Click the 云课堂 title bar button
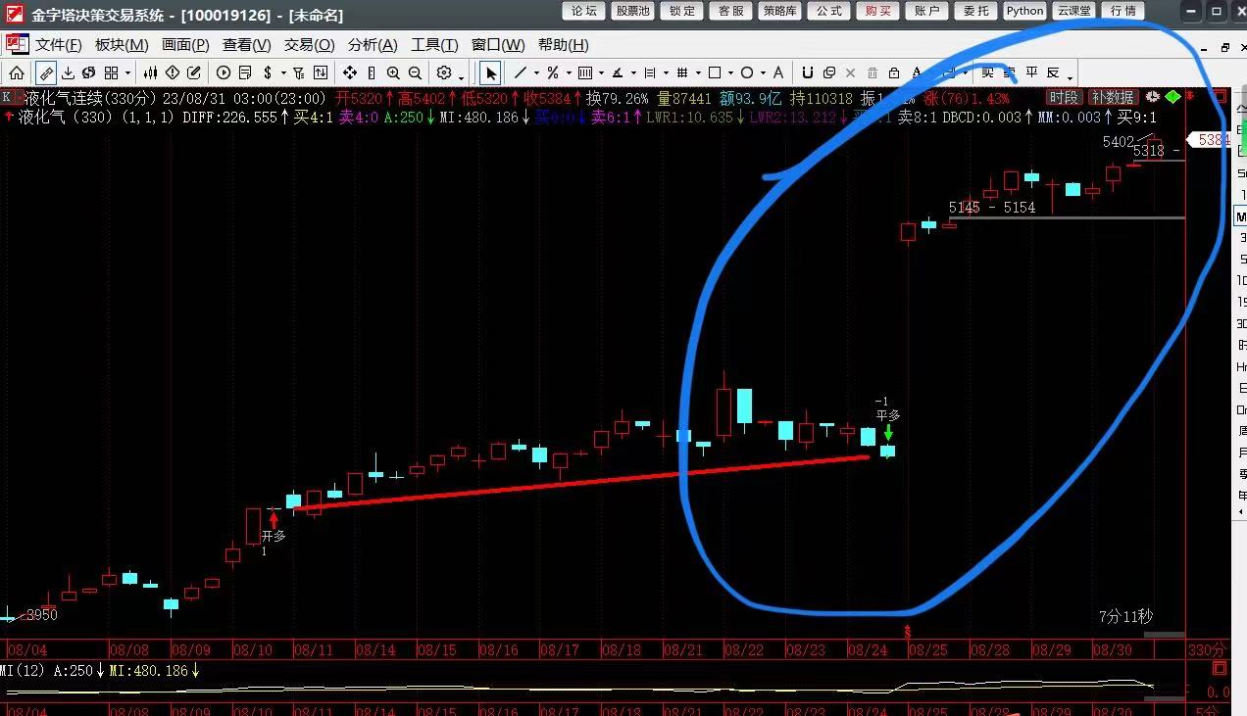 click(x=1074, y=11)
